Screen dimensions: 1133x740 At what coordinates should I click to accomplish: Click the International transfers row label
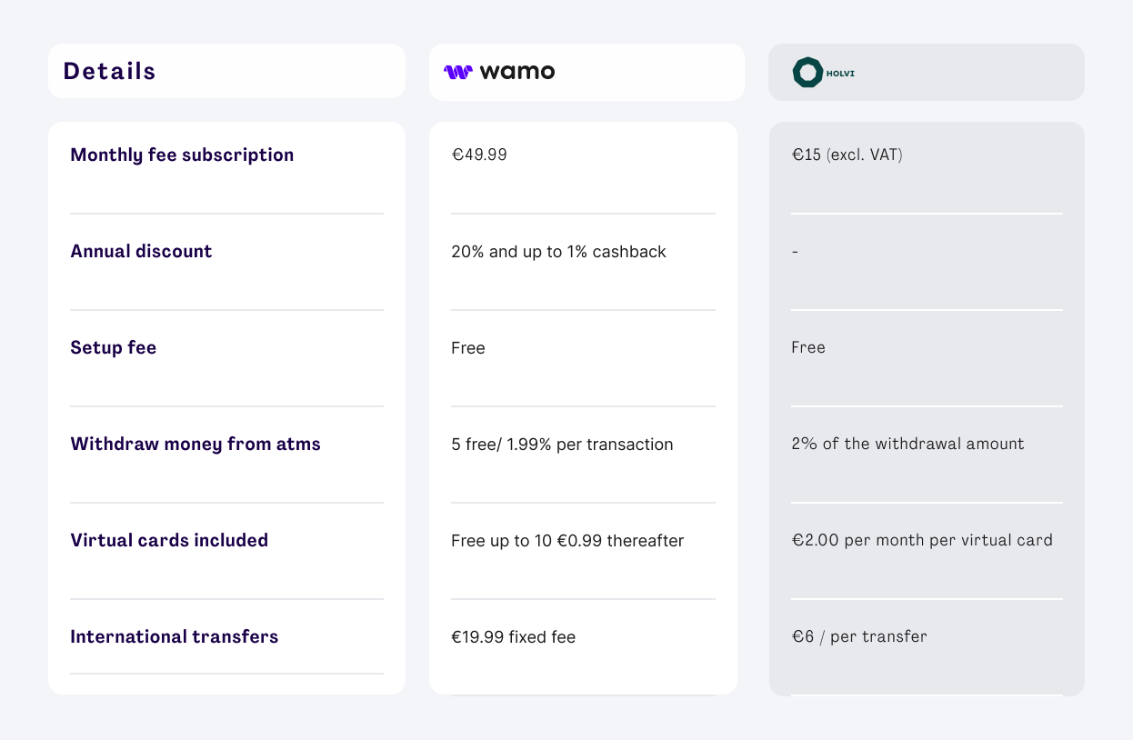coord(175,636)
